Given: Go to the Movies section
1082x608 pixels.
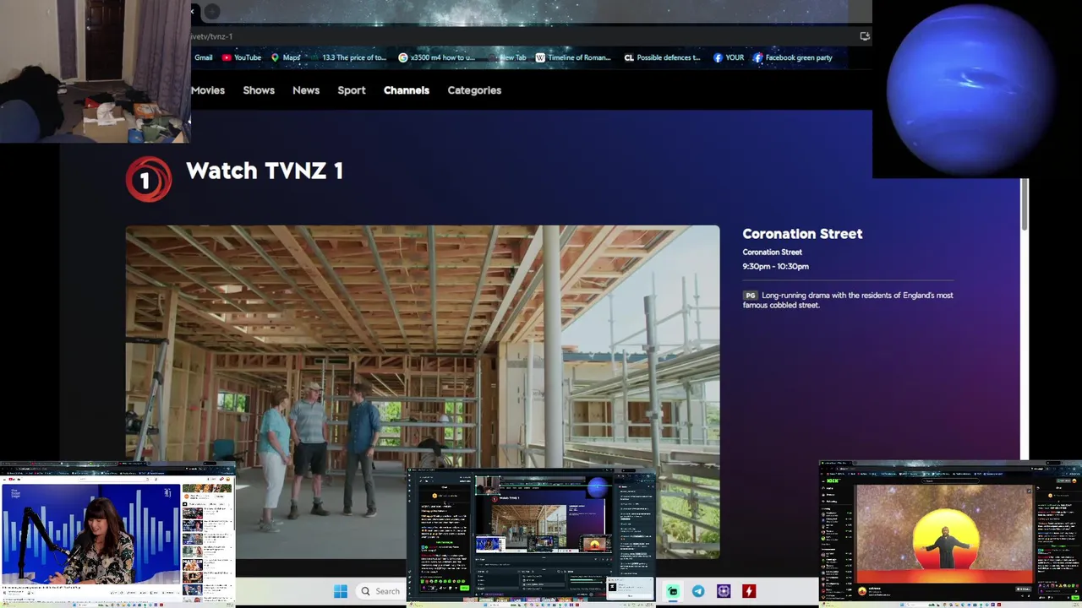Looking at the screenshot, I should (208, 90).
